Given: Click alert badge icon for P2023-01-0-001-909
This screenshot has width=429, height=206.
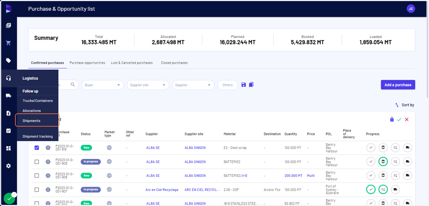Looking at the screenshot, I should point(48,162).
